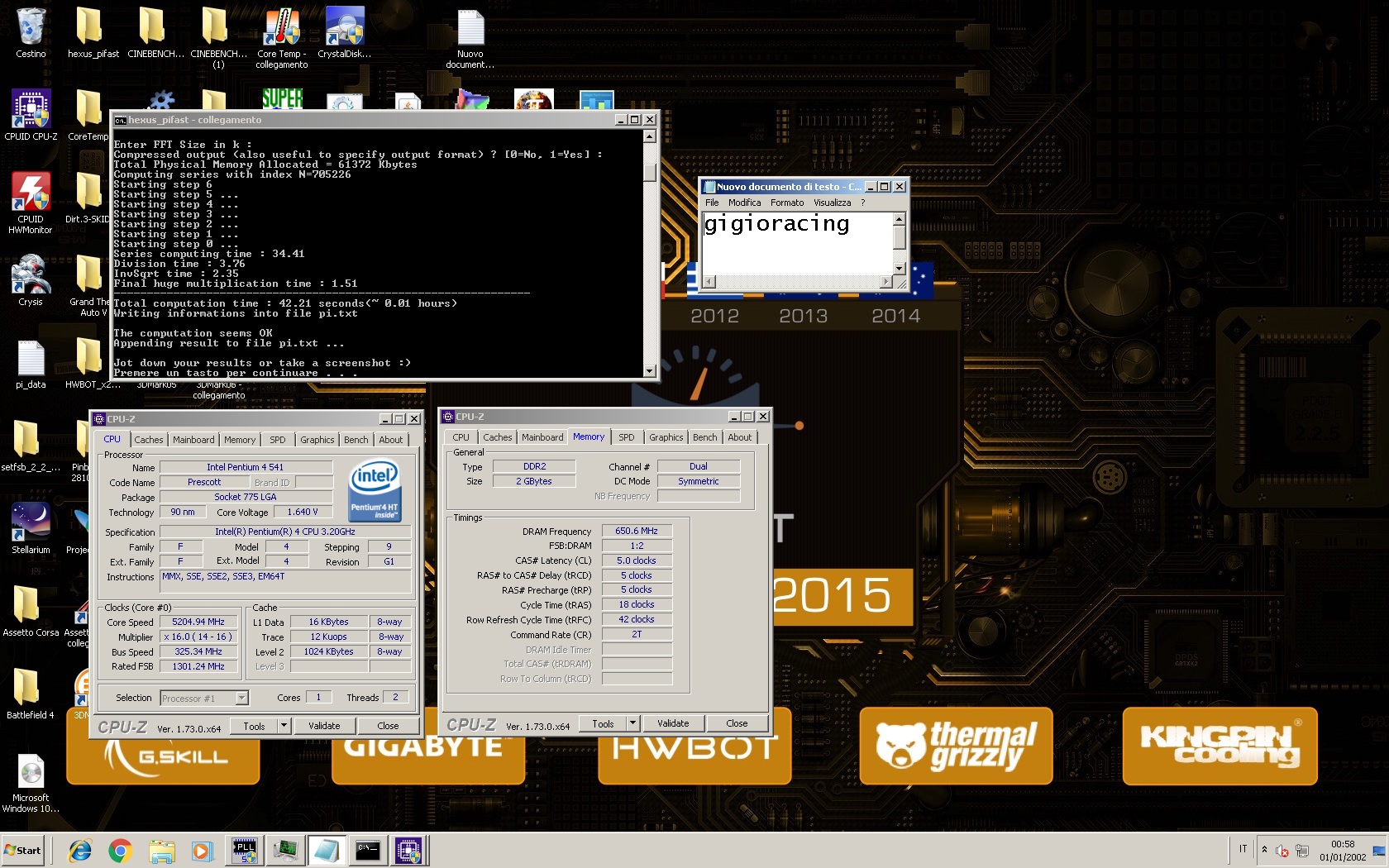Click the IT language indicator in tray
Image resolution: width=1389 pixels, height=868 pixels.
tap(1243, 849)
